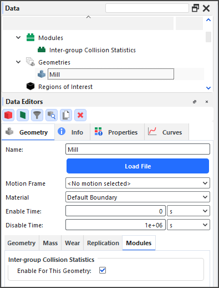Uncheck Enable For This Geometry checkbox
Image resolution: width=219 pixels, height=288 pixels.
click(x=103, y=270)
